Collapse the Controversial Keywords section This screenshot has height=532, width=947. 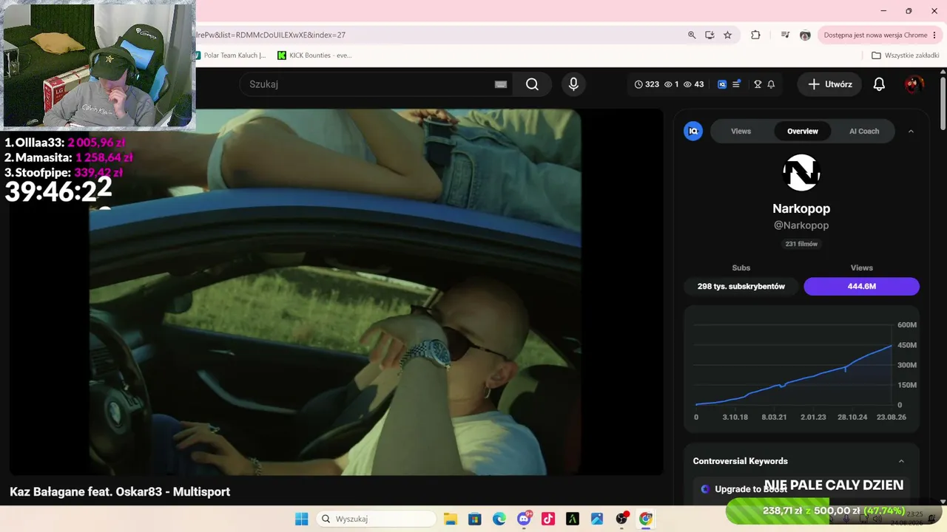[x=901, y=461]
